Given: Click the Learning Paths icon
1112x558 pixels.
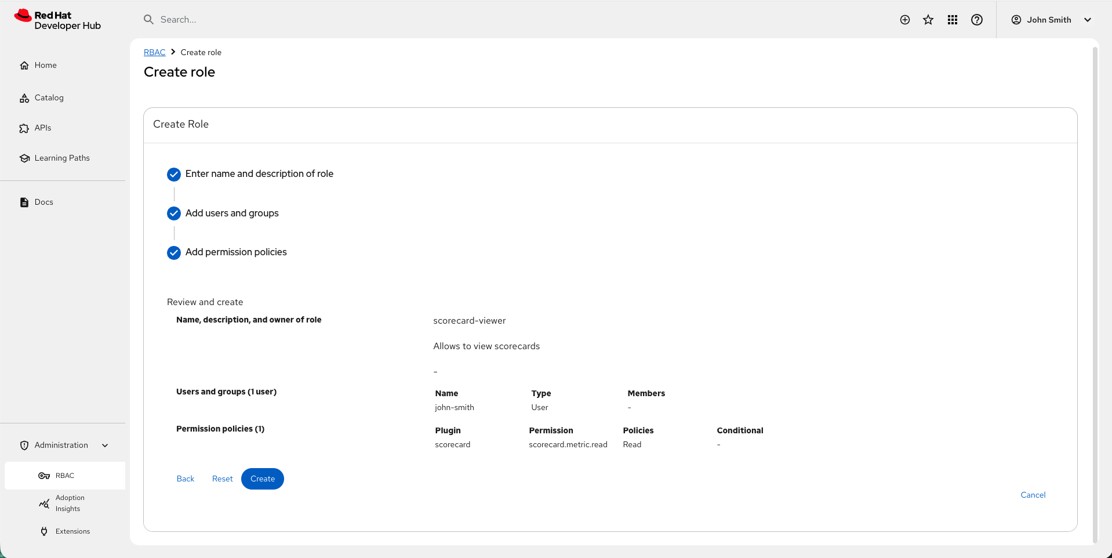Looking at the screenshot, I should 24,158.
